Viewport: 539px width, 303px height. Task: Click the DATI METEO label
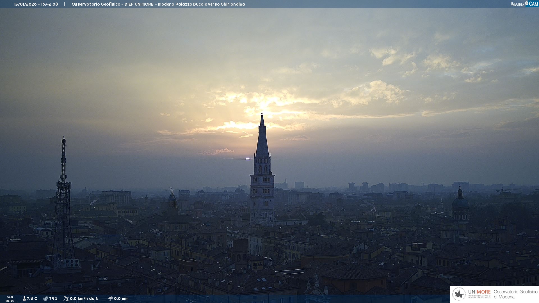10,299
